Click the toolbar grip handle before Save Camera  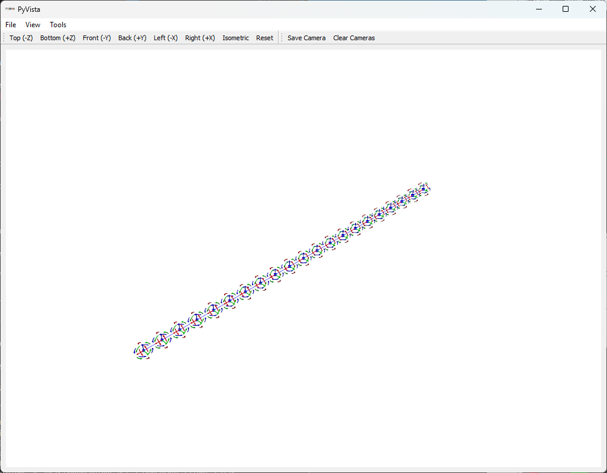pos(282,38)
